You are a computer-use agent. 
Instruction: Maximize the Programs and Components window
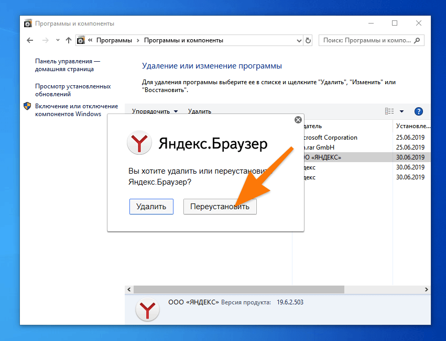395,23
